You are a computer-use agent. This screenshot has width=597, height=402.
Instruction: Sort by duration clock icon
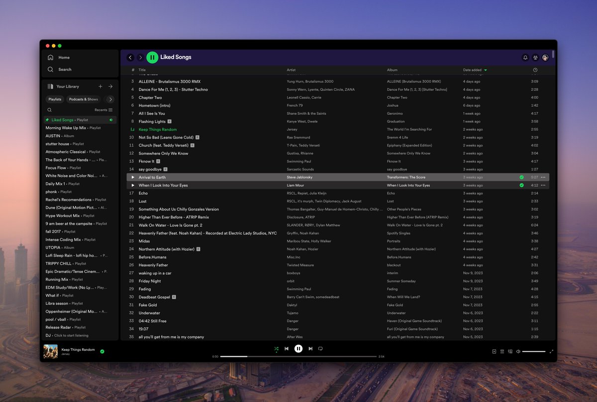[535, 70]
